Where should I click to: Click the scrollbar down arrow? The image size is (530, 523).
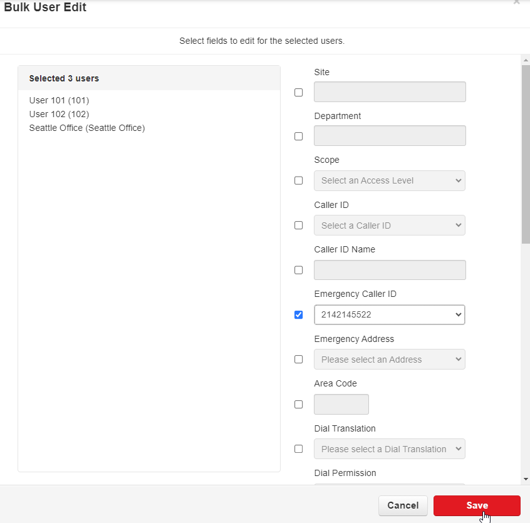tap(525, 479)
